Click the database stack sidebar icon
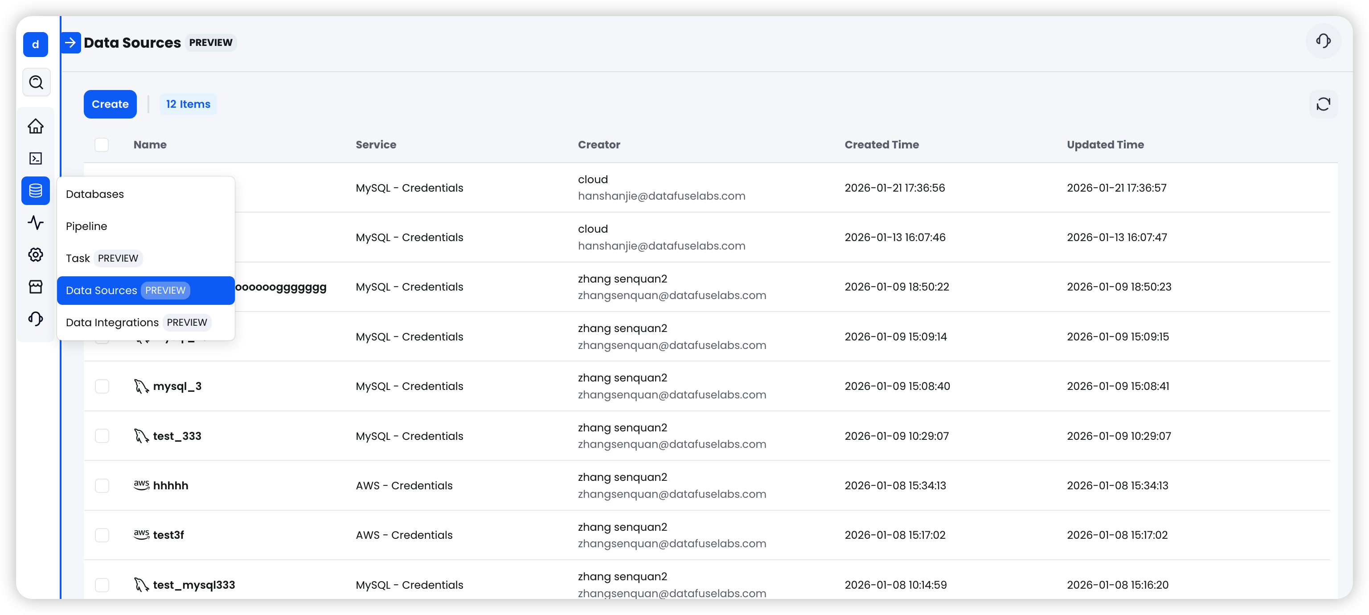The width and height of the screenshot is (1369, 615). coord(36,191)
